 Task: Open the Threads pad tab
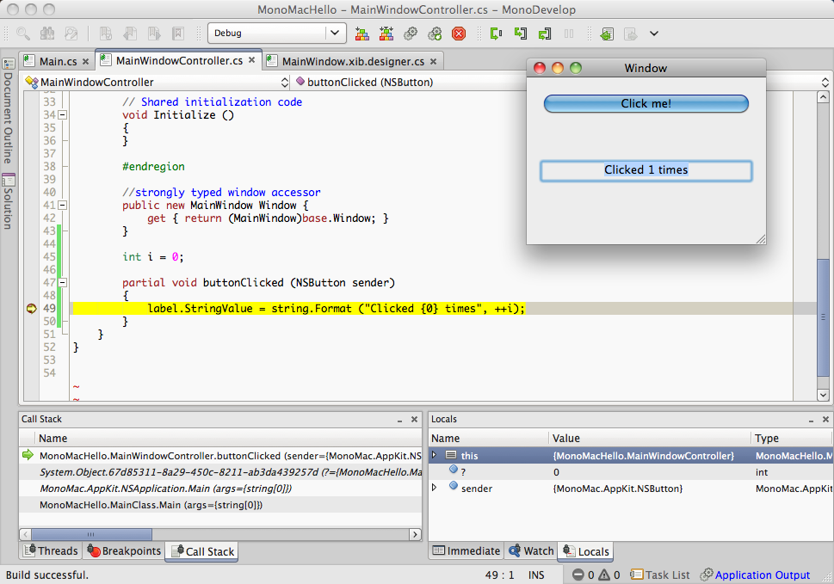pyautogui.click(x=51, y=551)
